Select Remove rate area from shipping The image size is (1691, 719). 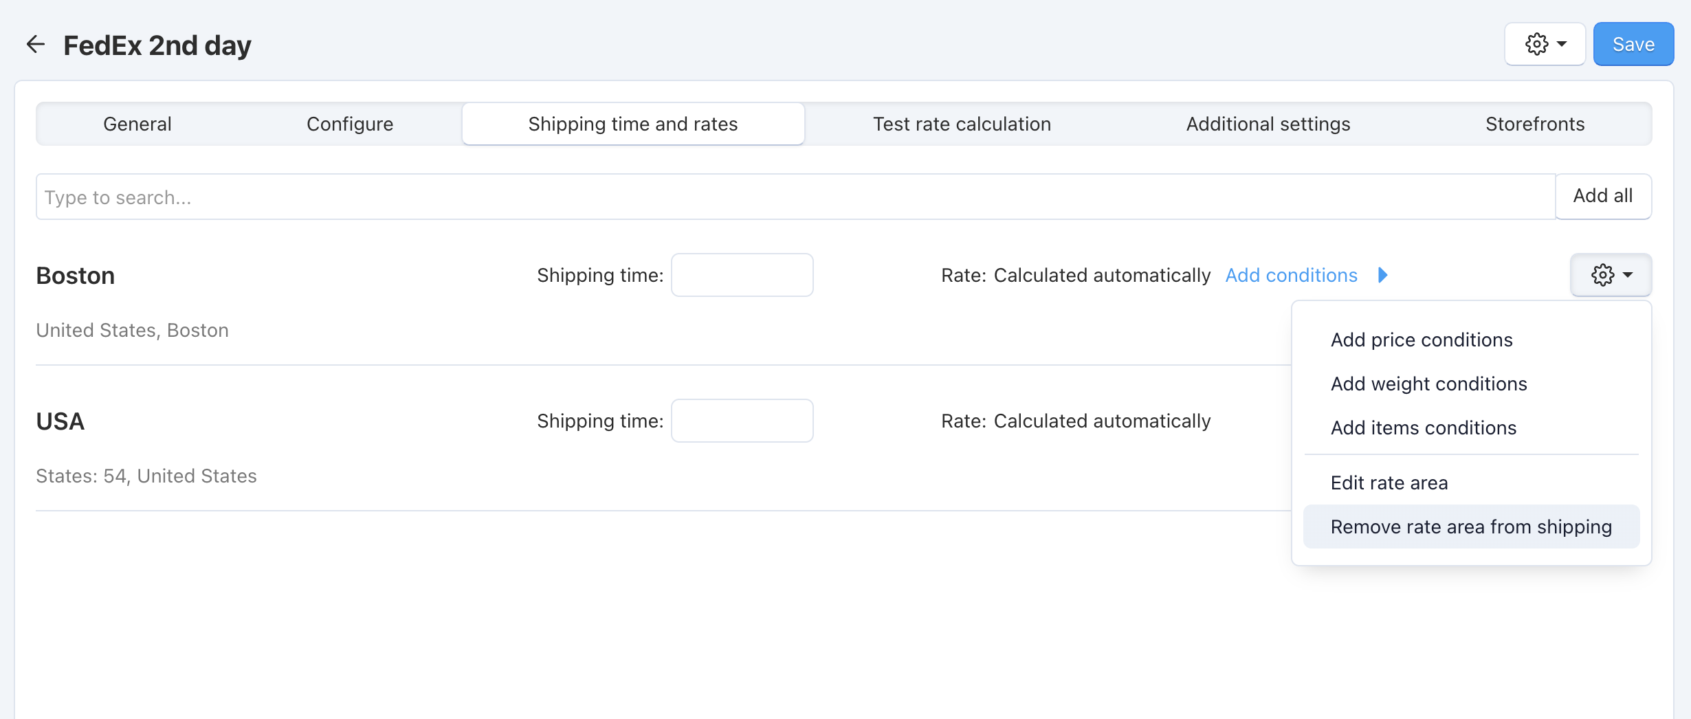pos(1471,527)
